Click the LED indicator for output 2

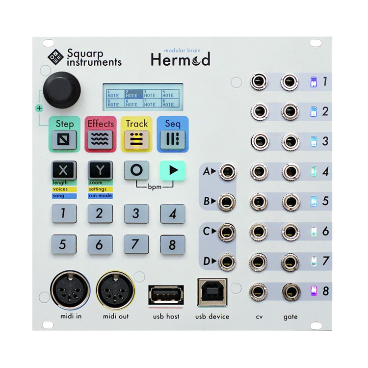[x=314, y=111]
